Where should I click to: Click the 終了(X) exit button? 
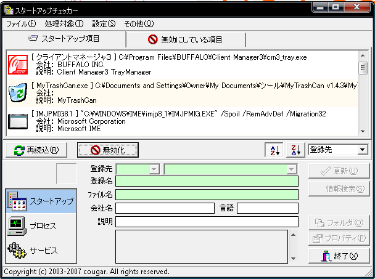339,256
